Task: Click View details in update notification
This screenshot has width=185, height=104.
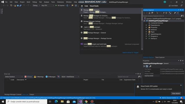Action: click(176, 93)
